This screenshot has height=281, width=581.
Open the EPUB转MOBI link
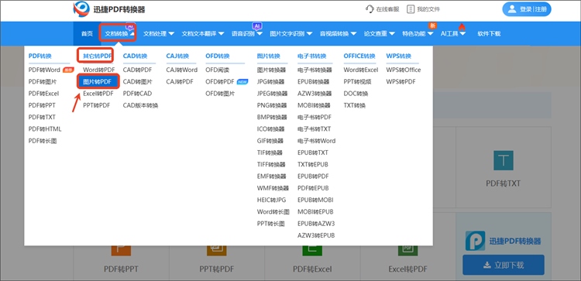pyautogui.click(x=315, y=200)
